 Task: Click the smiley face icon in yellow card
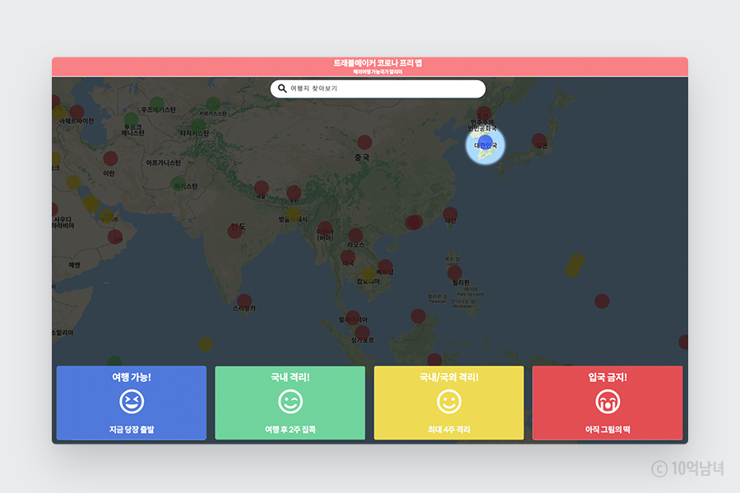449,402
